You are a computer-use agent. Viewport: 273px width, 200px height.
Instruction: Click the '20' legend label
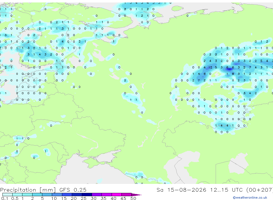(x=74, y=198)
